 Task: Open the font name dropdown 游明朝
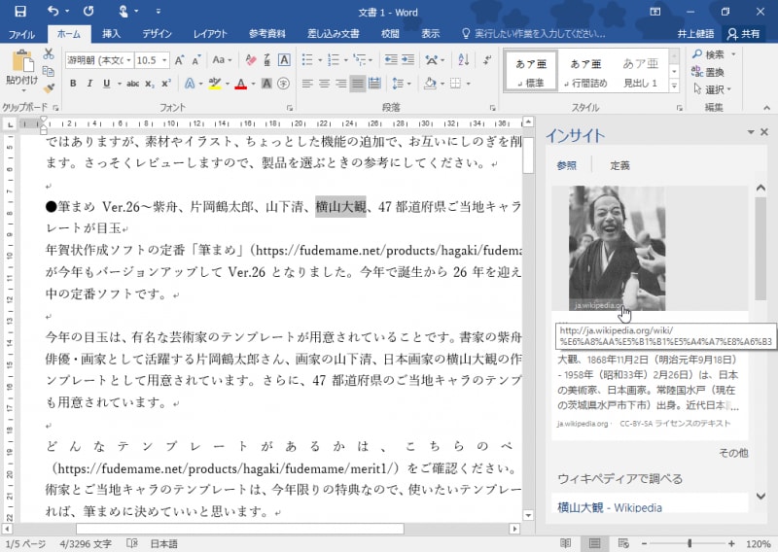[128, 60]
